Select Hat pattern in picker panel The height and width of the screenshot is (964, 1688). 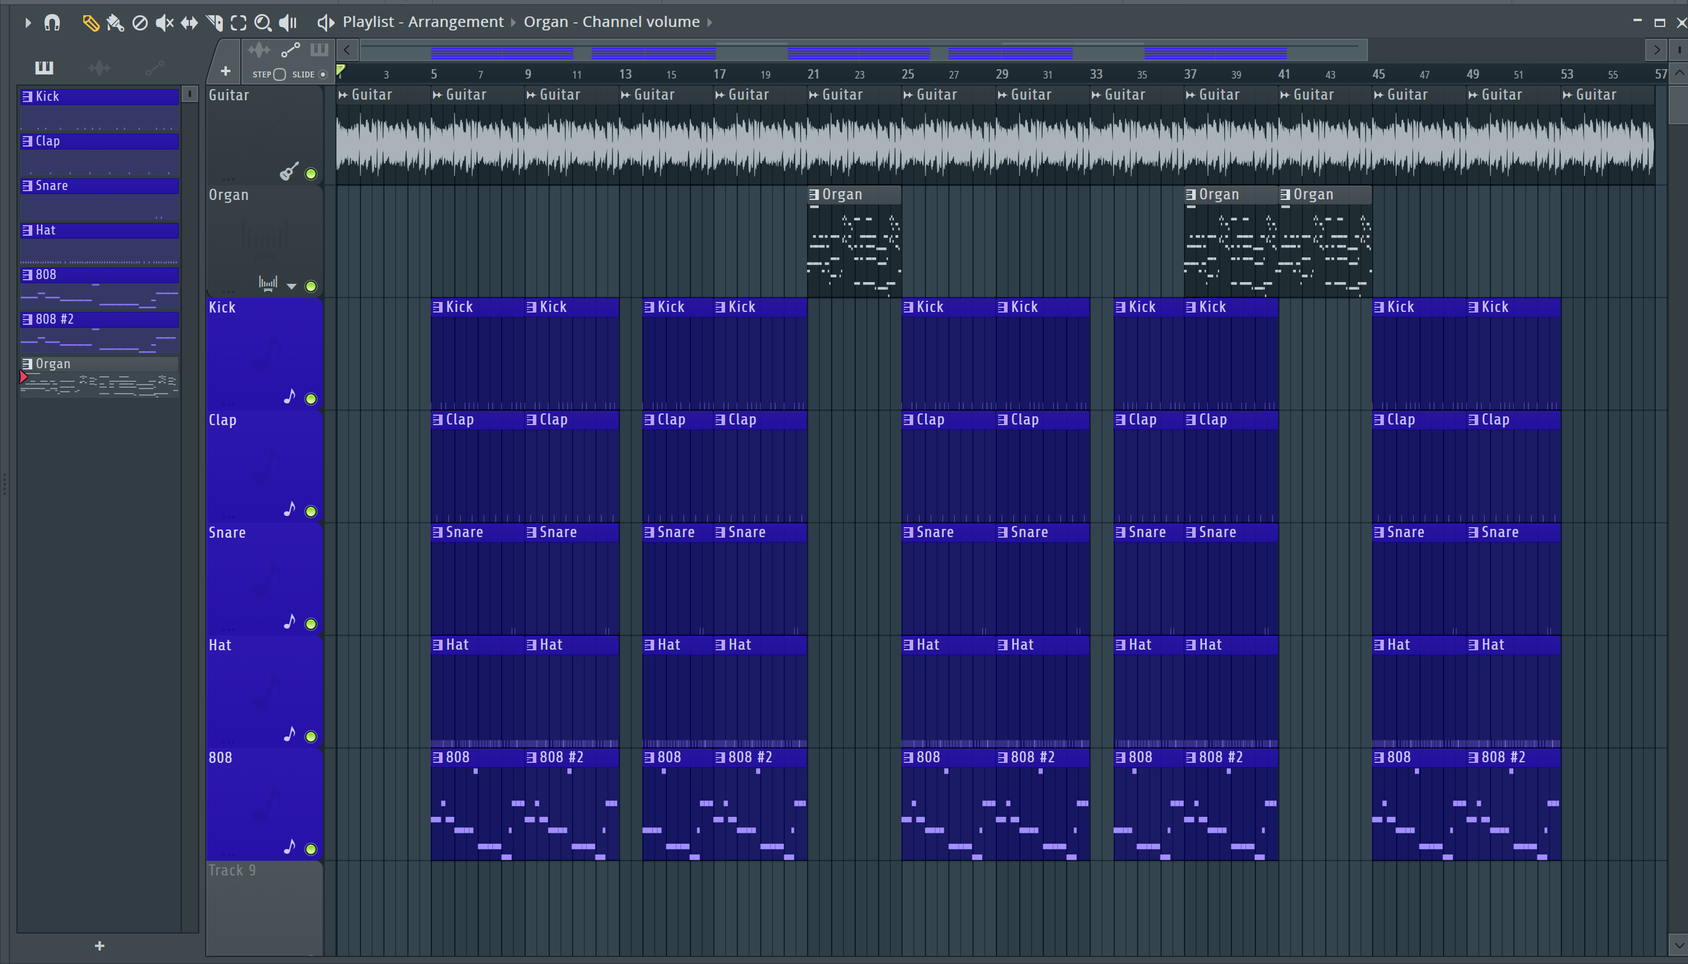pos(99,243)
